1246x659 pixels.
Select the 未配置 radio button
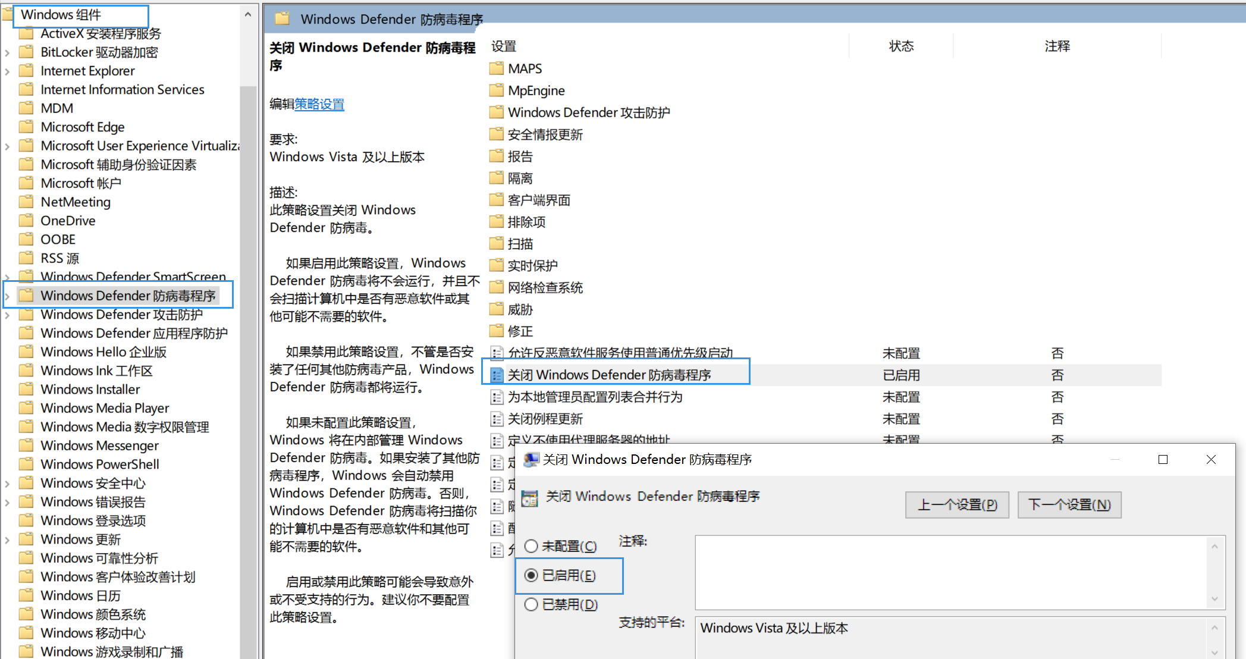(531, 546)
